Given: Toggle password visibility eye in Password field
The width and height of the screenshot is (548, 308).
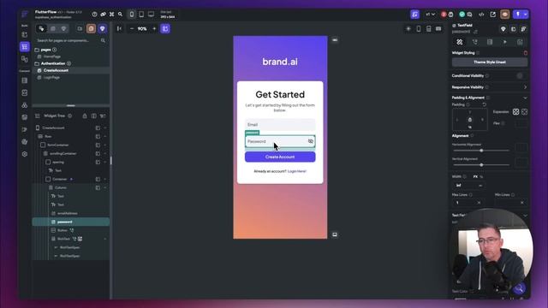Looking at the screenshot, I should 311,141.
